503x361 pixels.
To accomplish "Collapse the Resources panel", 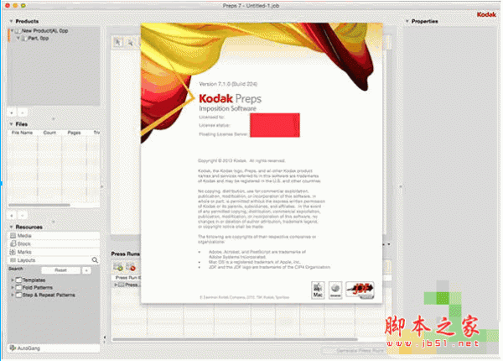I will [11, 227].
